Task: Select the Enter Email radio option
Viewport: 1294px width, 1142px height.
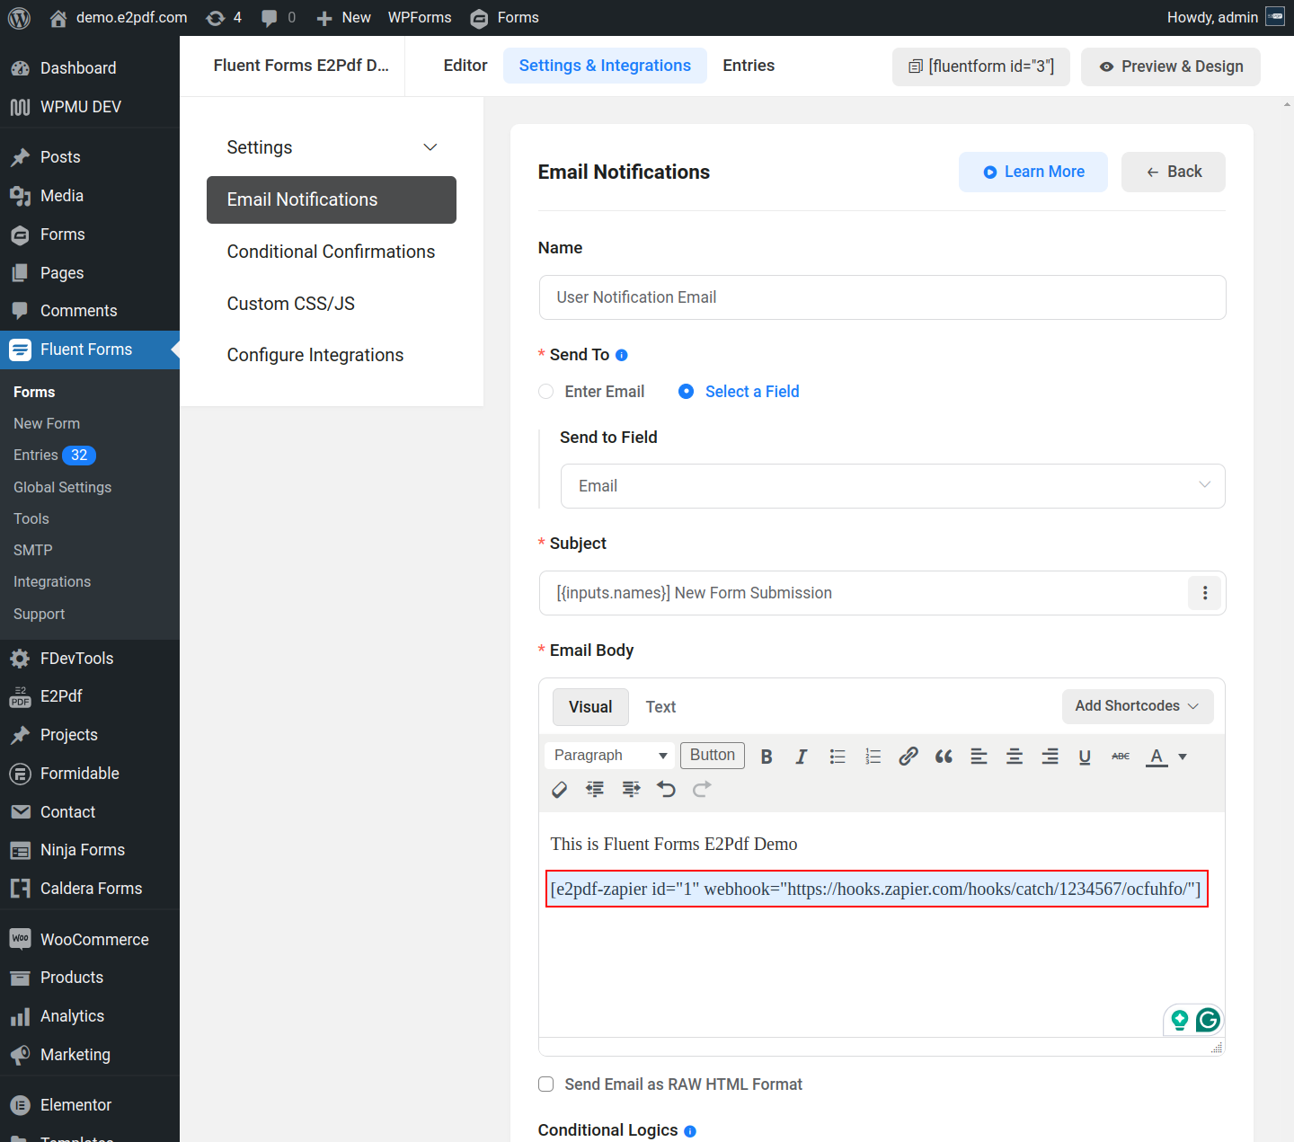Action: (546, 392)
